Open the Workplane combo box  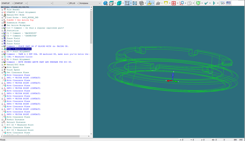tap(90, 3)
